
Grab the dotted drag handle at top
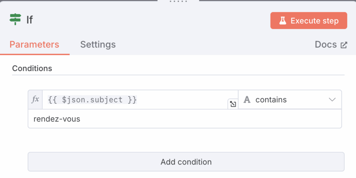pos(178,1)
